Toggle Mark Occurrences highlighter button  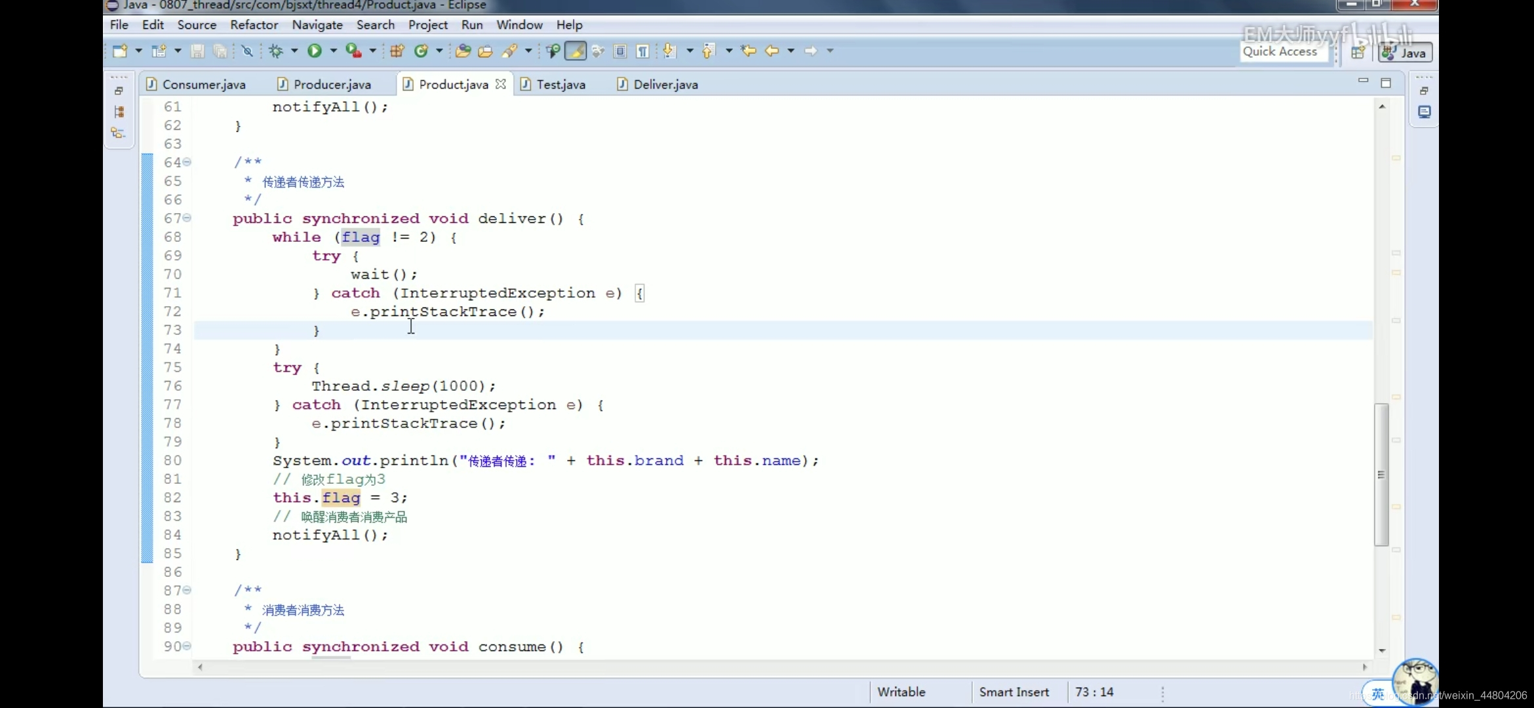[x=575, y=51]
